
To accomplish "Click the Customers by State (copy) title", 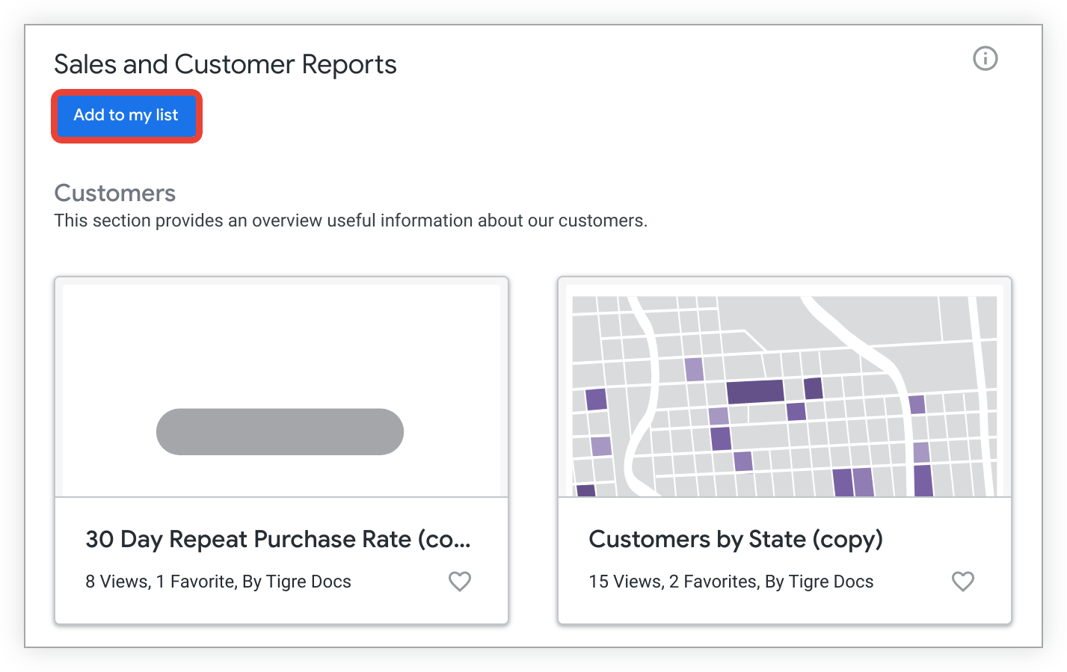I will click(735, 539).
